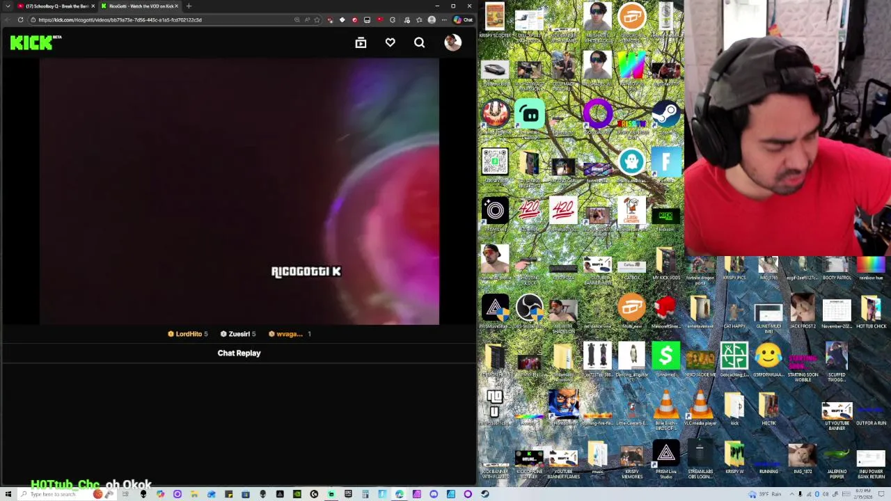This screenshot has width=891, height=501.
Task: Open the kick folder on desktop
Action: 734,408
